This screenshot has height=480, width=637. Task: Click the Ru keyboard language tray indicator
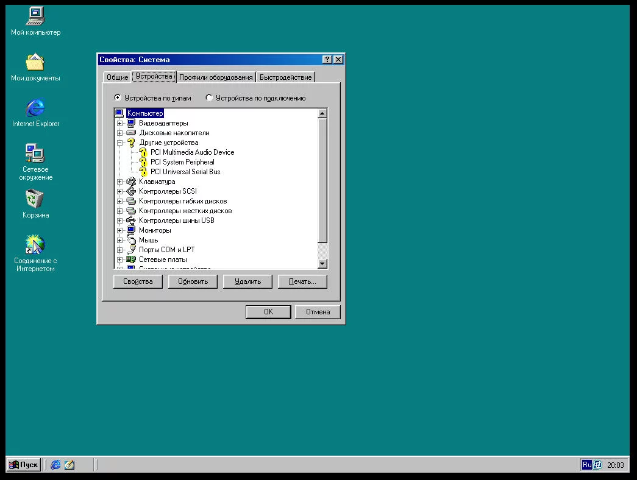(x=586, y=465)
